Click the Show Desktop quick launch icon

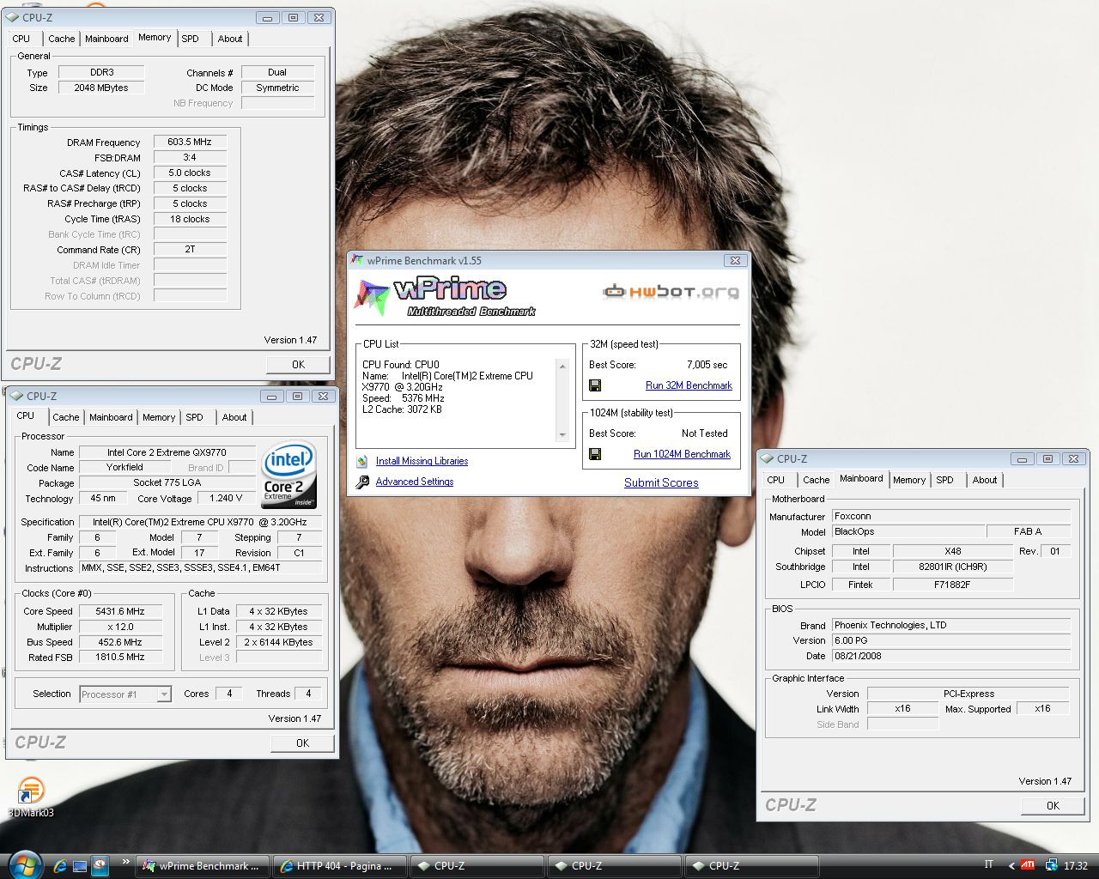(80, 865)
